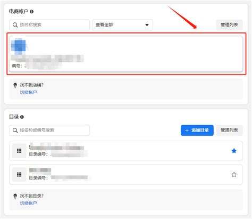The width and height of the screenshot is (252, 219).
Task: Open the 查看全部 dropdown
Action: (122, 25)
